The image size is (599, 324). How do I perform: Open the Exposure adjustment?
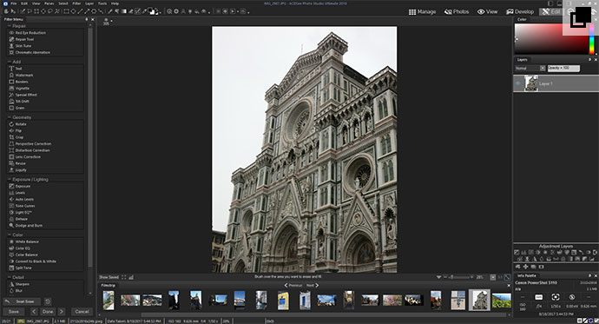pyautogui.click(x=19, y=186)
